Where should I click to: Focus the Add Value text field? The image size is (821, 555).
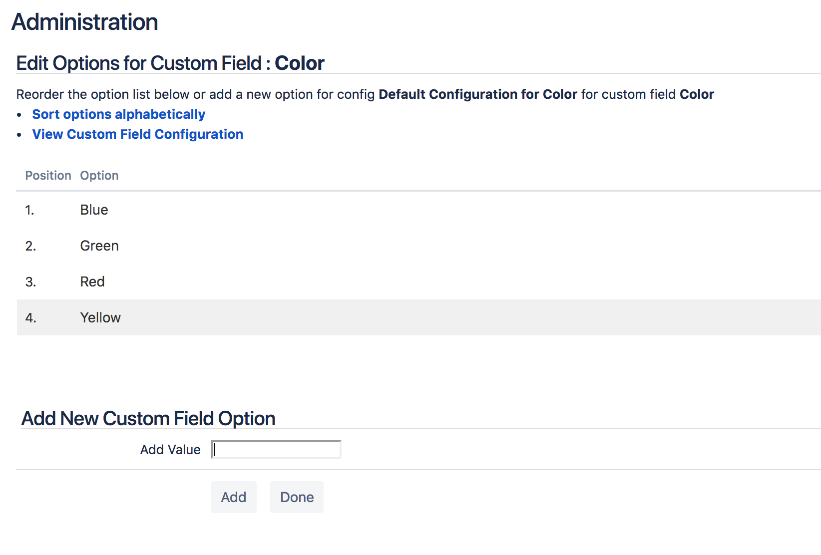[276, 450]
